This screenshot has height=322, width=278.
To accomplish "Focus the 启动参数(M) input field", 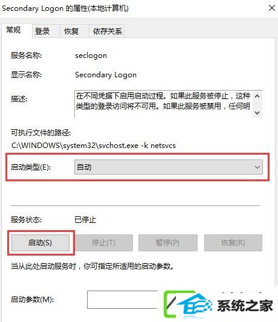I will pyautogui.click(x=123, y=300).
